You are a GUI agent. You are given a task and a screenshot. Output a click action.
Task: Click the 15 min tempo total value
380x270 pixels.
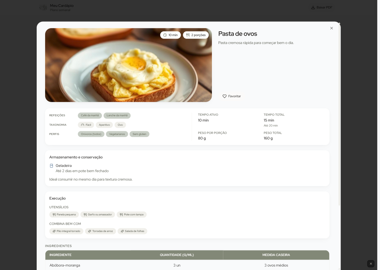[x=269, y=120]
